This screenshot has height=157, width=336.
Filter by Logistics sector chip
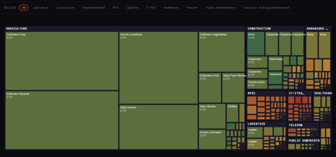click(x=133, y=8)
